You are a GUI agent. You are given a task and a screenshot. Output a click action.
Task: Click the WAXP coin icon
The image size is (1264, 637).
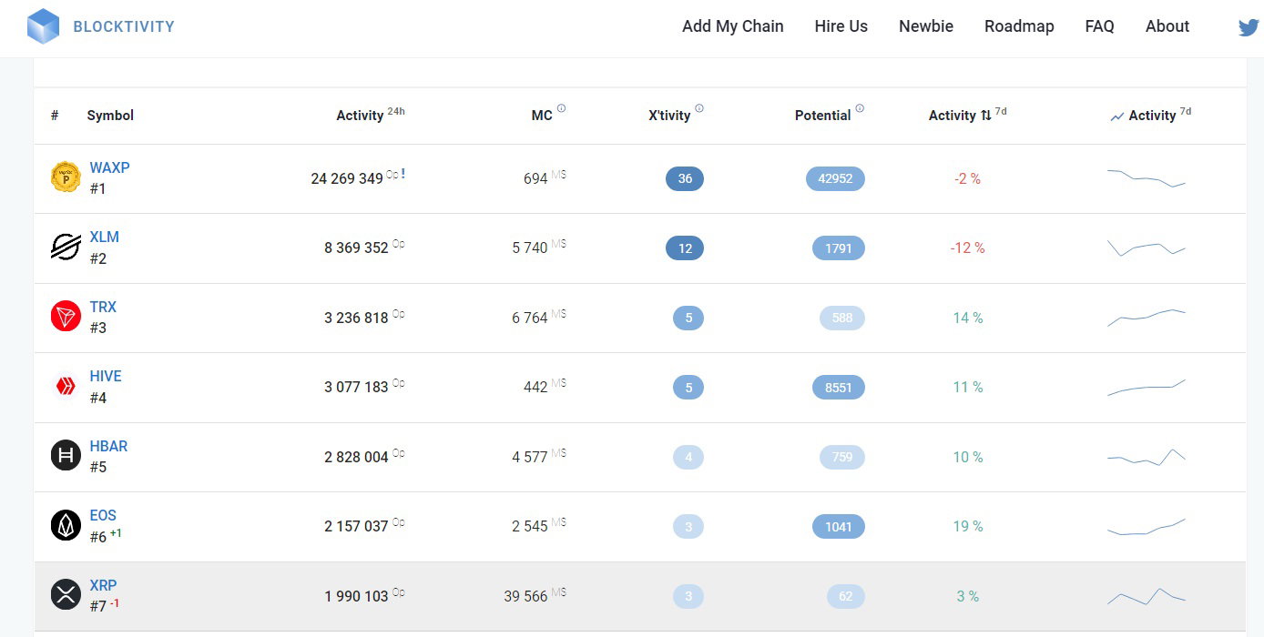click(x=66, y=177)
